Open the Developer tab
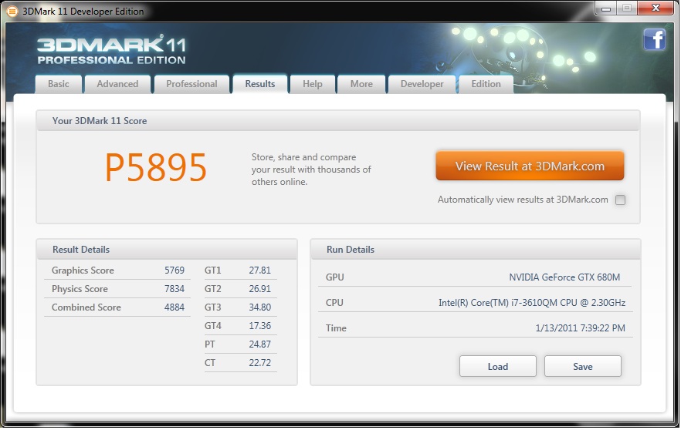Image resolution: width=681 pixels, height=430 pixels. [x=422, y=84]
